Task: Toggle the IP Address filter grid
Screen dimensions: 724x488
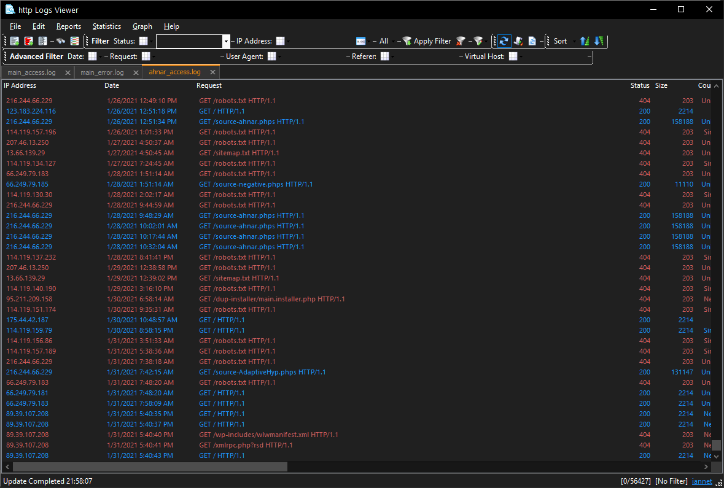Action: coord(280,41)
